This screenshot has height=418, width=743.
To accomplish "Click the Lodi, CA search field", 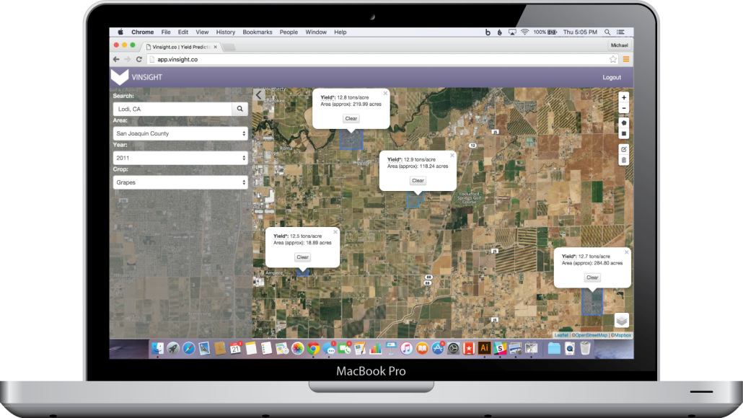I will [x=172, y=109].
